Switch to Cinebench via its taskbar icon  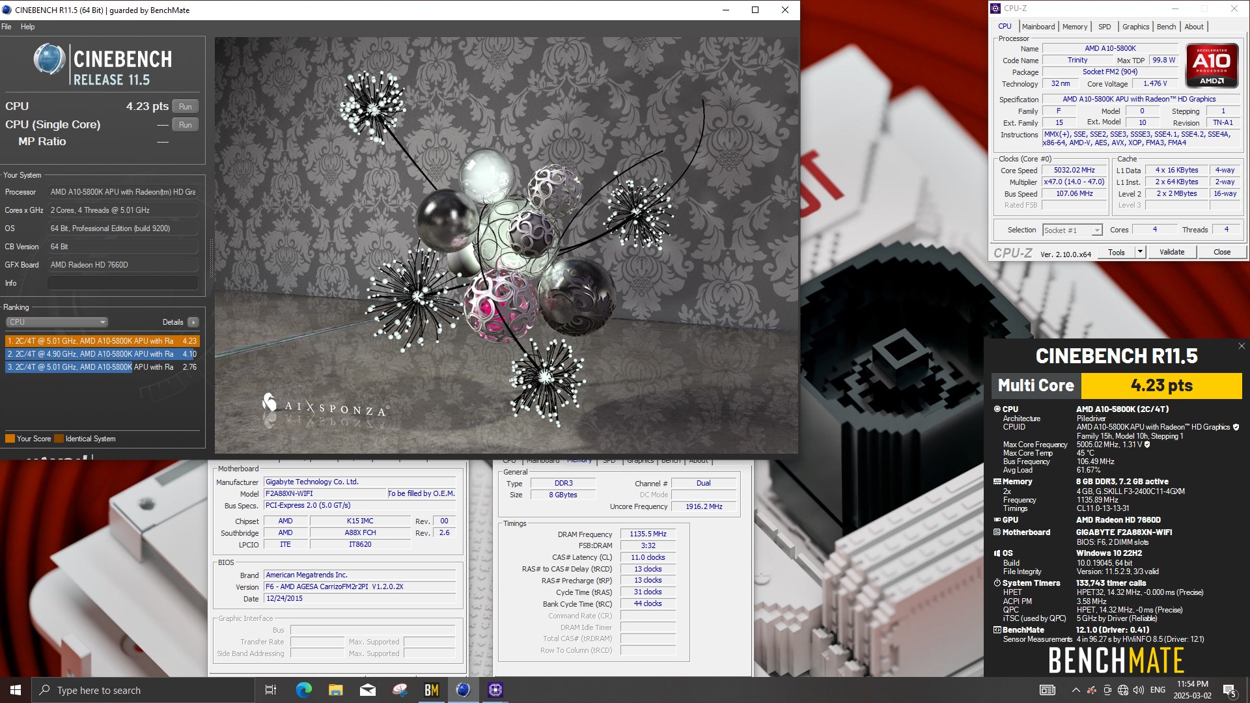click(x=463, y=690)
